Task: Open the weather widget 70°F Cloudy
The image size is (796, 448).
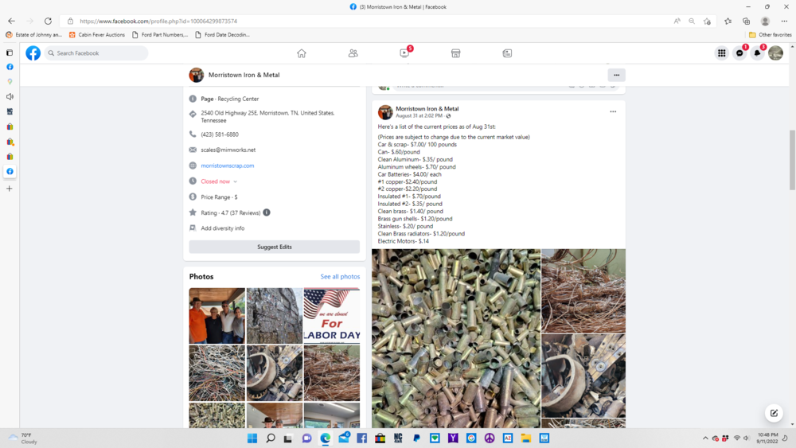Action: (x=23, y=438)
